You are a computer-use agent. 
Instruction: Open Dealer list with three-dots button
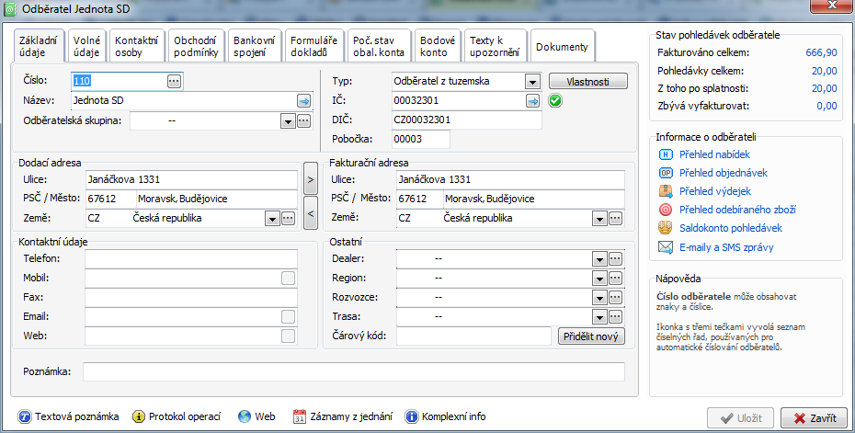point(615,258)
